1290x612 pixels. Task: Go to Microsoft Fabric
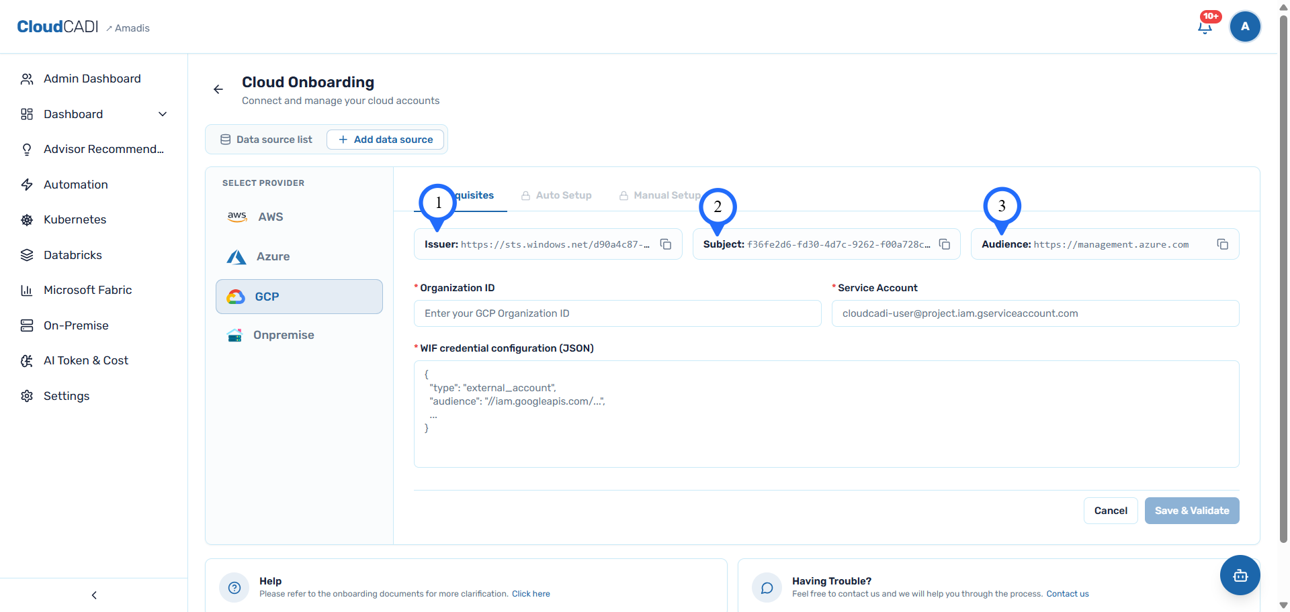[x=87, y=290]
